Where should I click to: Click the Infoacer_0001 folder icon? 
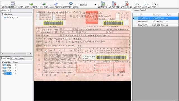5,17
